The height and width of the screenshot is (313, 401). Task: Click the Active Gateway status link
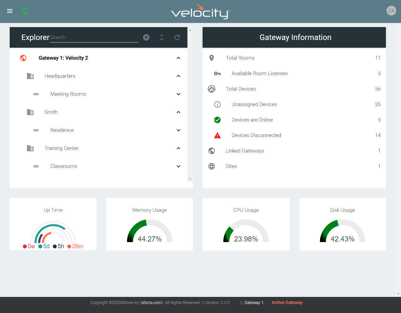point(287,302)
